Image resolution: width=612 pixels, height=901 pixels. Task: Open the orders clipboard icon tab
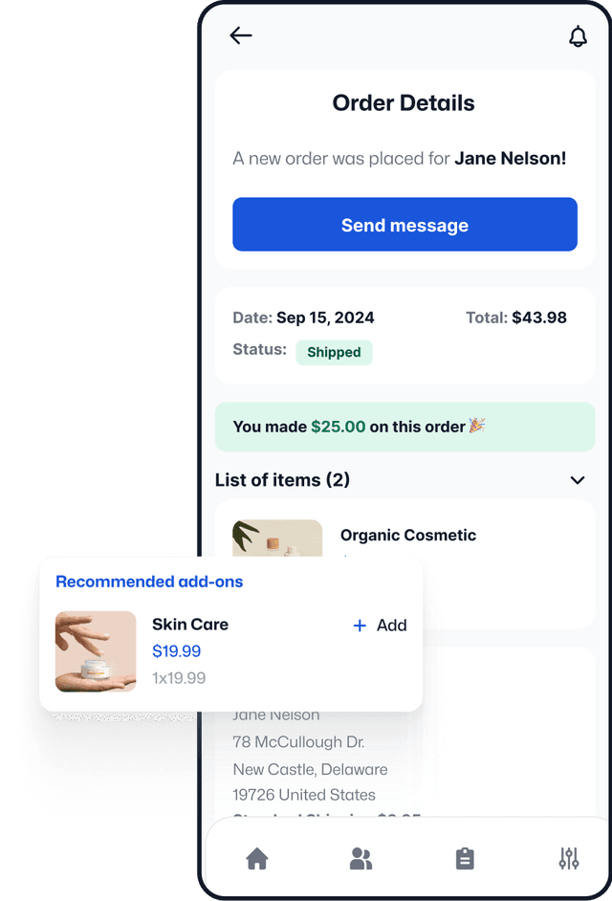pyautogui.click(x=465, y=859)
